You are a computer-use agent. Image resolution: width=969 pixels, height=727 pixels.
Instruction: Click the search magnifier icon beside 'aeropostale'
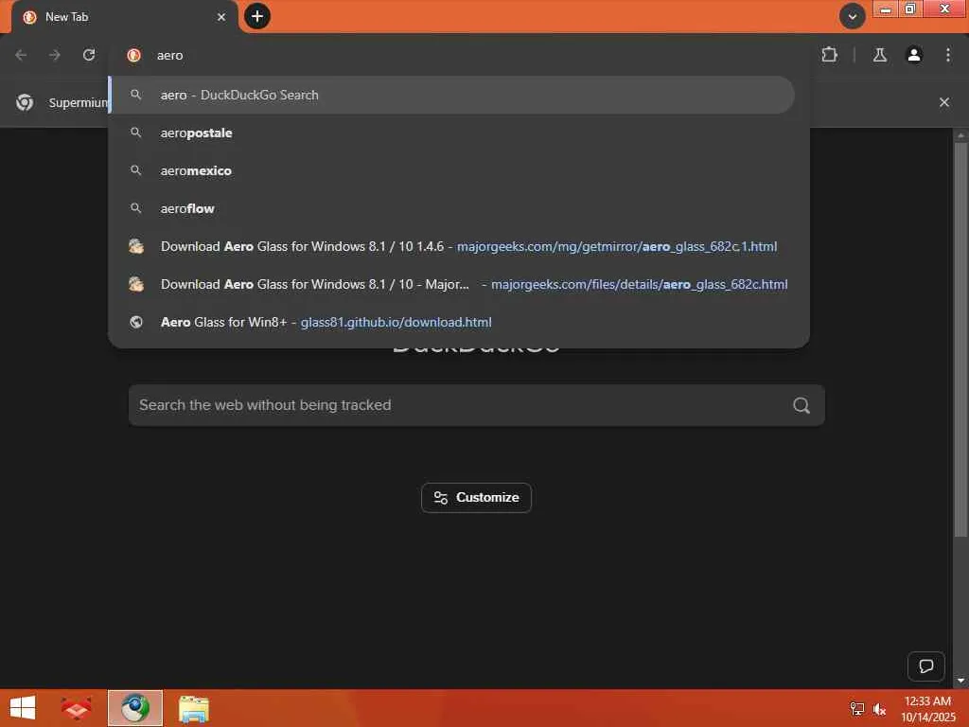pyautogui.click(x=136, y=133)
